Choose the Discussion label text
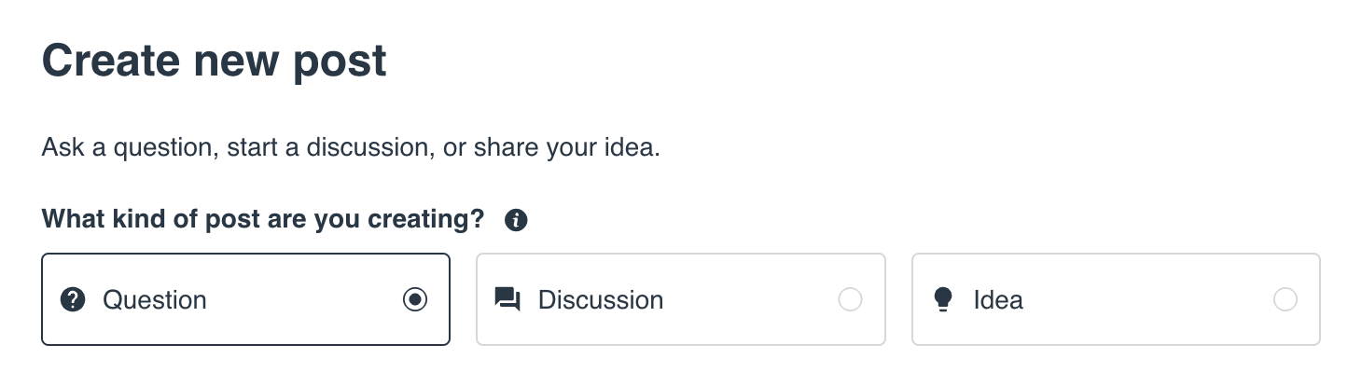The height and width of the screenshot is (386, 1362). click(601, 299)
